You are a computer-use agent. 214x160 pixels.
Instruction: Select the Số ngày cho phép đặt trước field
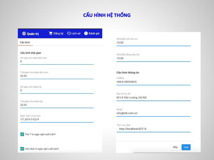[x=56, y=62]
